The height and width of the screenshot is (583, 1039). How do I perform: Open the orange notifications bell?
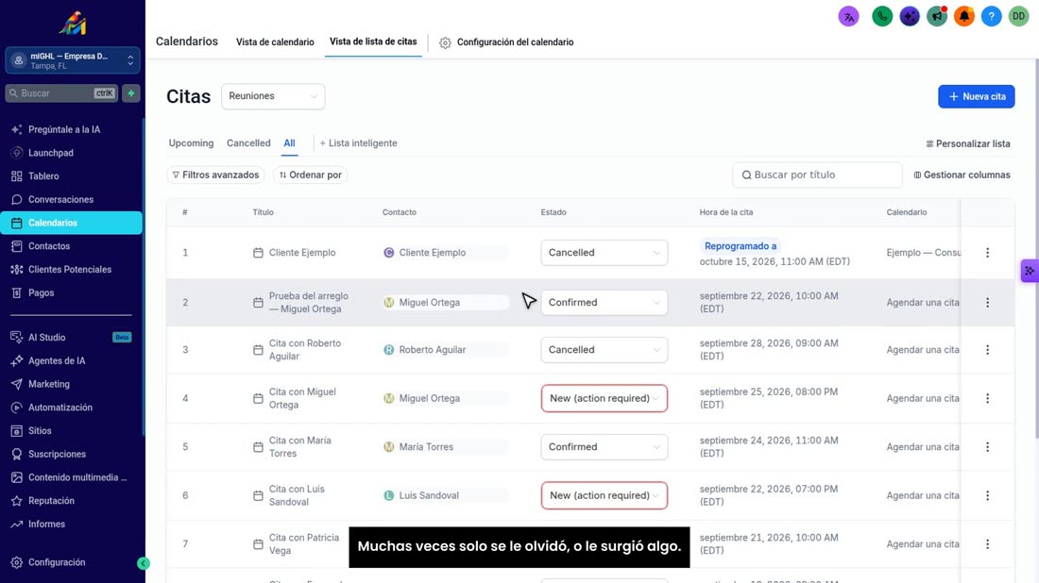pos(964,17)
